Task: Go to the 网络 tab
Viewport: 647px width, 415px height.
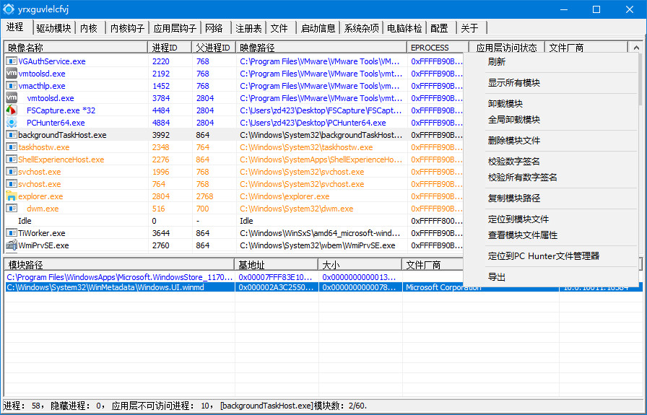Action: coord(214,28)
